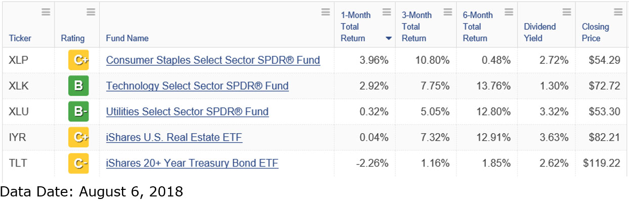Open Utilities Select Sector SPDR Fund link
Image resolution: width=629 pixels, height=201 pixels.
(x=187, y=111)
